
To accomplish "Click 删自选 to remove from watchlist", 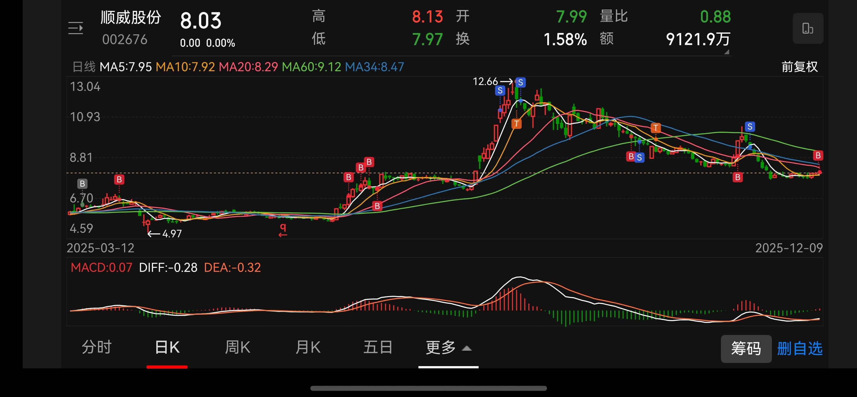I will 799,348.
